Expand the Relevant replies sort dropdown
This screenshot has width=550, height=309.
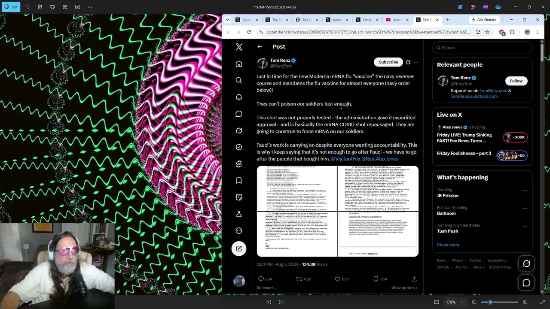pyautogui.click(x=266, y=288)
